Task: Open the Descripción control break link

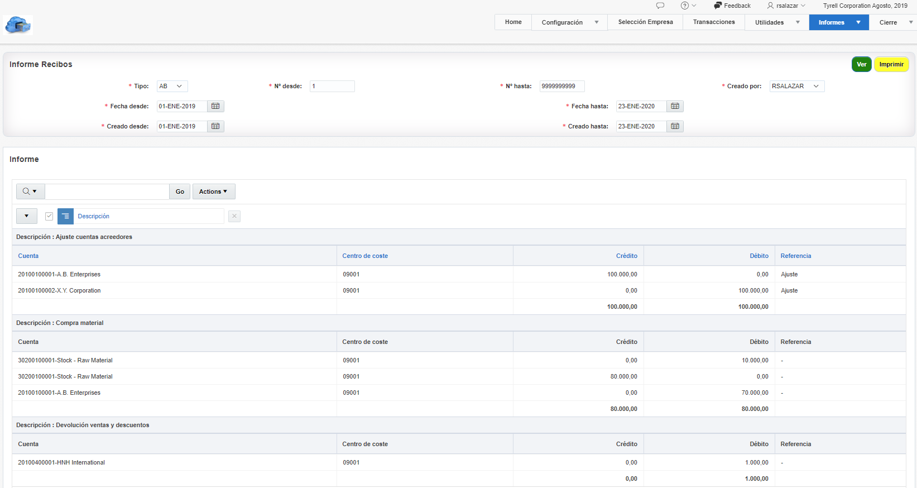Action: coord(93,216)
